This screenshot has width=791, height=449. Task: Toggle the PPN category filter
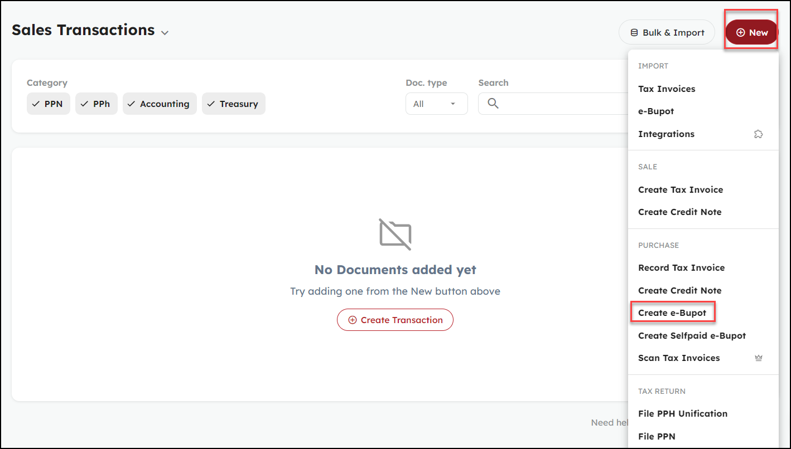49,104
